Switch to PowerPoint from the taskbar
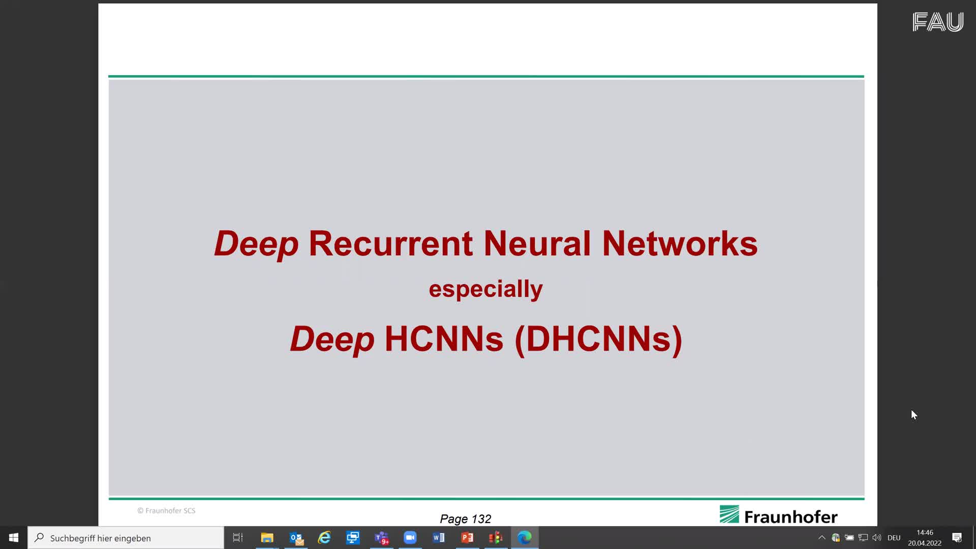This screenshot has width=976, height=549. tap(467, 537)
